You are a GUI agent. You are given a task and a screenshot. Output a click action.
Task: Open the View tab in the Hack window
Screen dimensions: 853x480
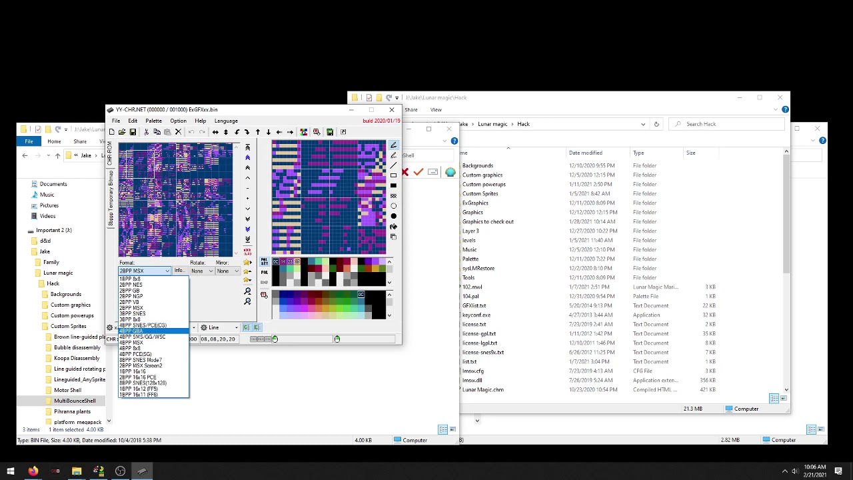point(436,110)
